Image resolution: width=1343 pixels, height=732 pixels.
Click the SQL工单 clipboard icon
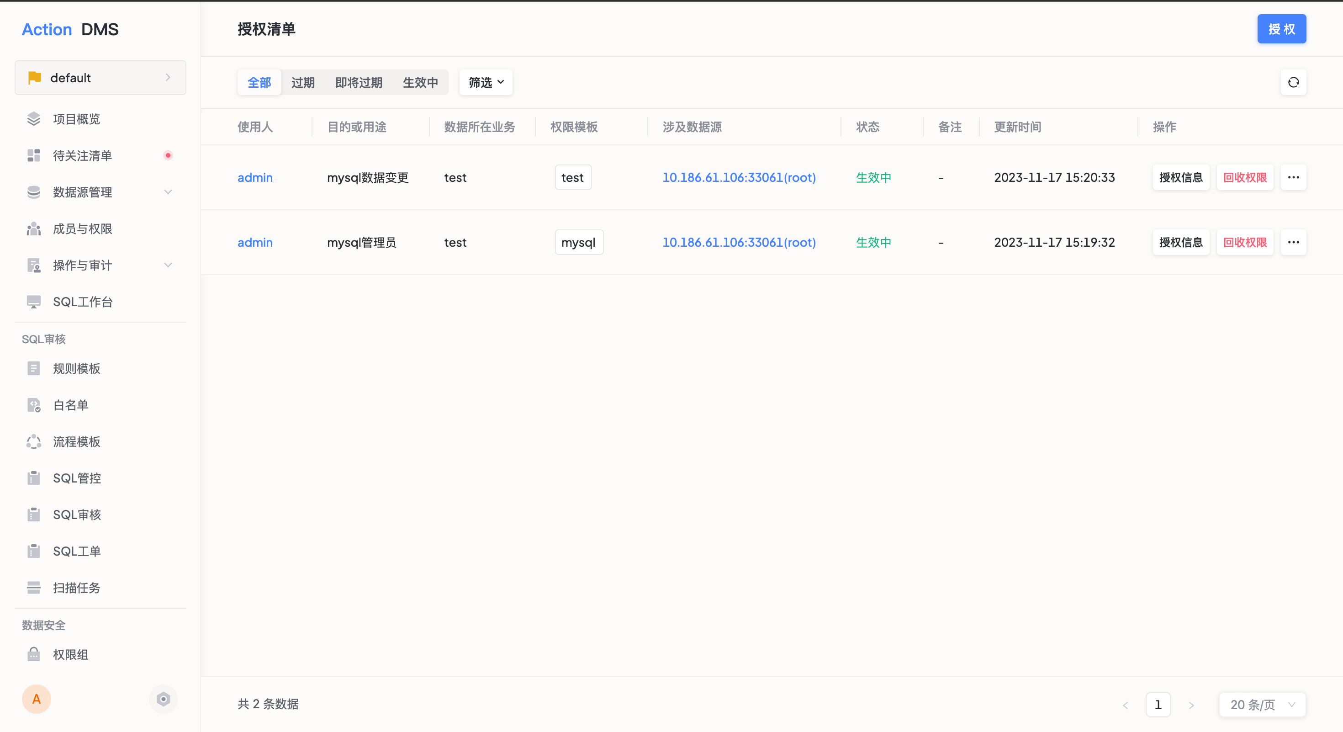[34, 551]
